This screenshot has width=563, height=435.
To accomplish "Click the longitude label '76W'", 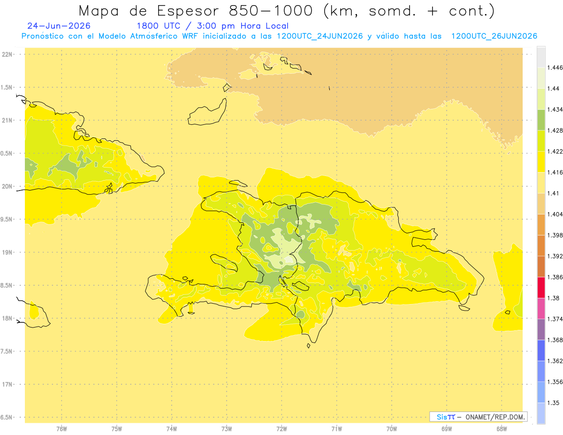I will point(61,429).
